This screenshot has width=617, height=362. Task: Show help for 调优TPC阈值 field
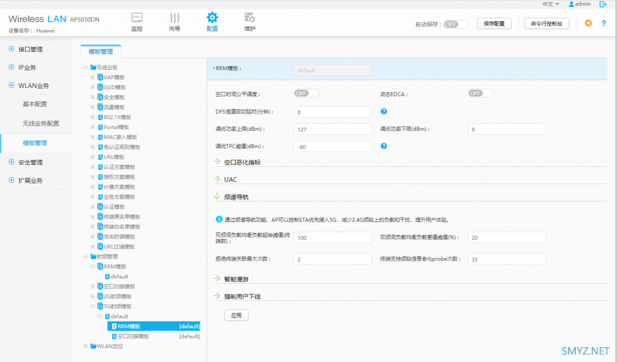pyautogui.click(x=384, y=146)
